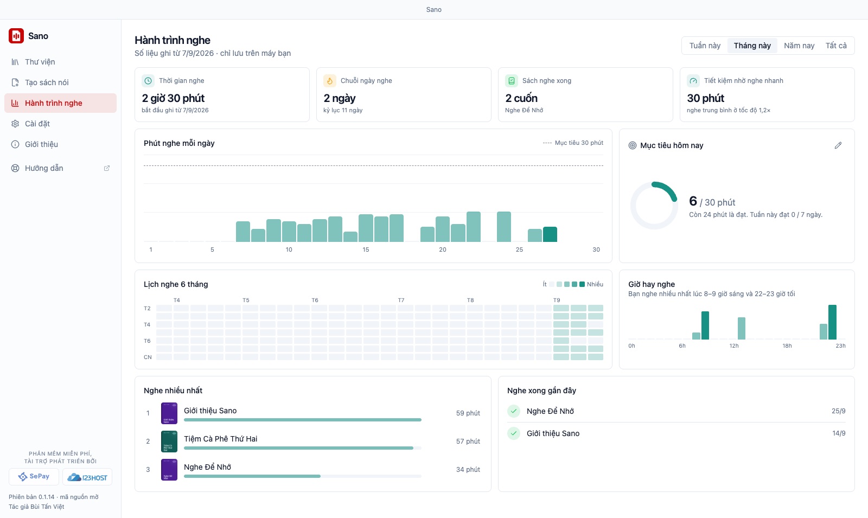Click the "Tác giả Bùi Tấn Việt" text
Image resolution: width=868 pixels, height=518 pixels.
[x=36, y=507]
